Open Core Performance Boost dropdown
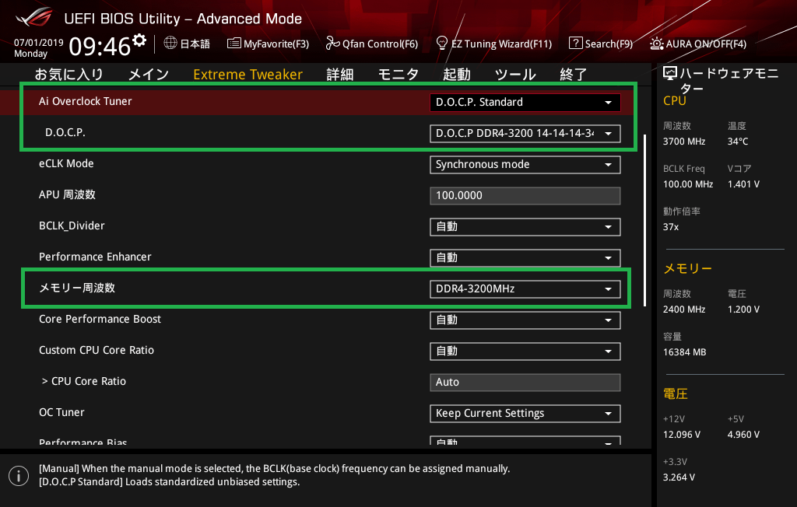 [x=525, y=320]
